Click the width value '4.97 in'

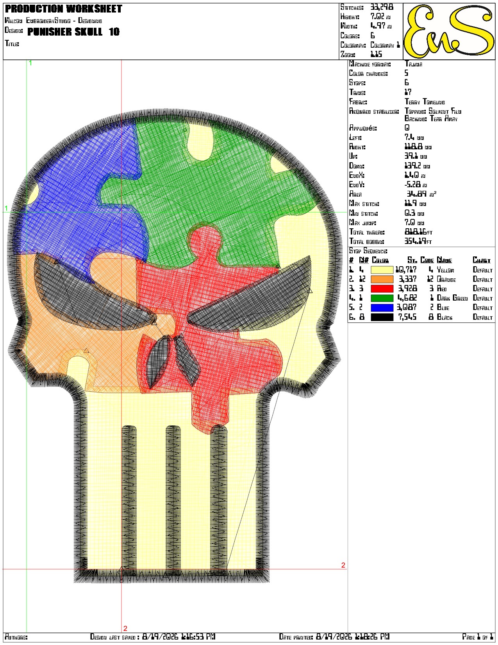pyautogui.click(x=380, y=26)
